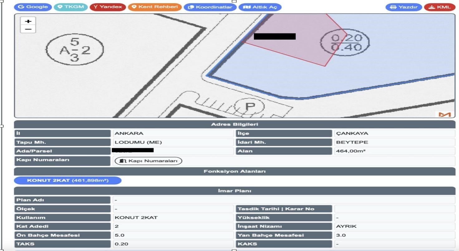
Task: Open the parcel in Google maps
Action: (33, 7)
